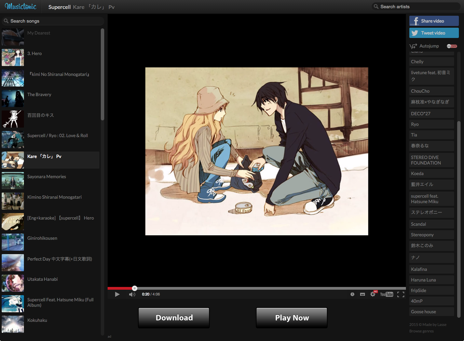Select the song Utakata Hanabi

point(51,283)
